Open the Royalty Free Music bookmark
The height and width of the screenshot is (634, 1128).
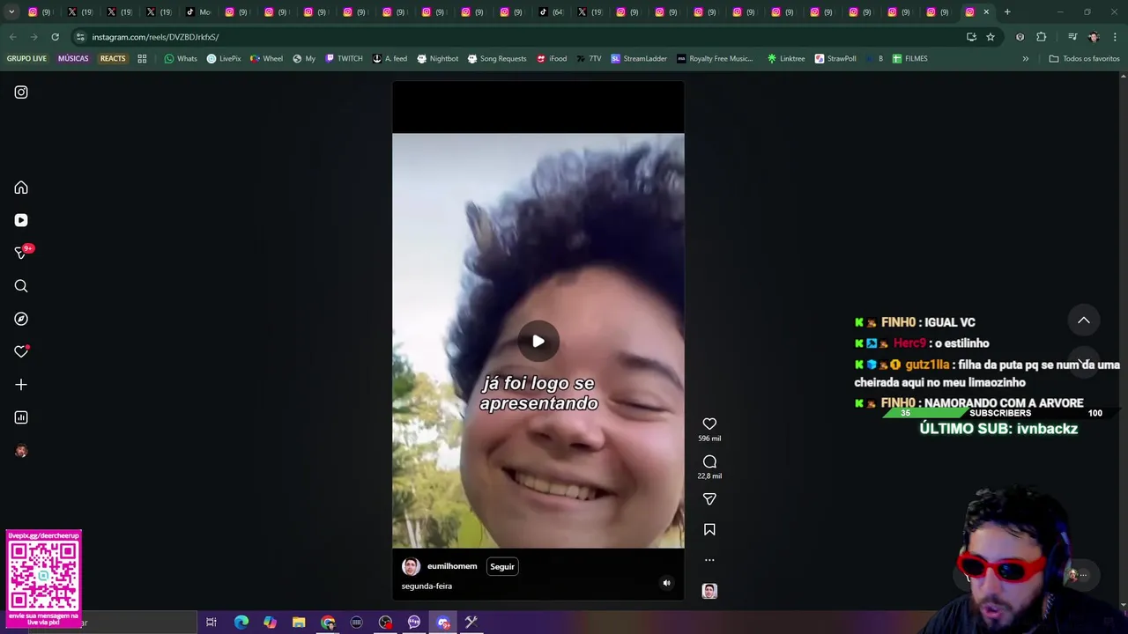715,59
